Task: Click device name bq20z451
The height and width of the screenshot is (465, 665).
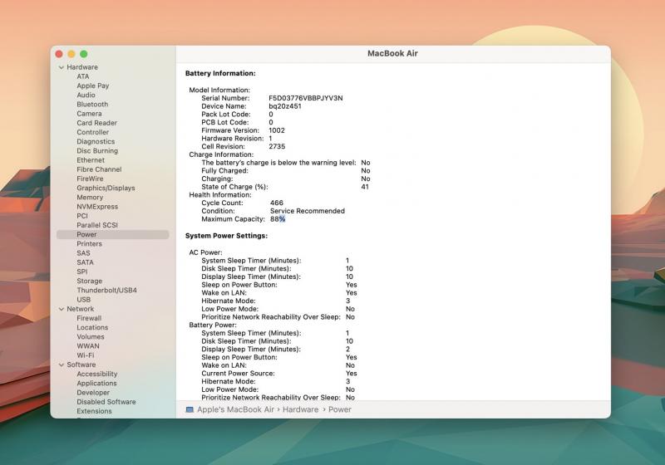Action: point(285,106)
